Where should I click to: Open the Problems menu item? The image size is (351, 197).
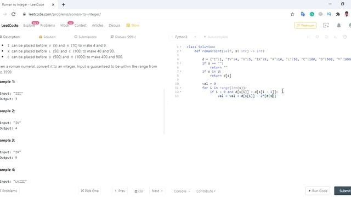tap(48, 26)
